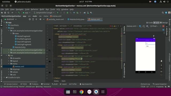
Task: Click the Sync refresh icon in toolbar
Action: (x=8, y=13)
